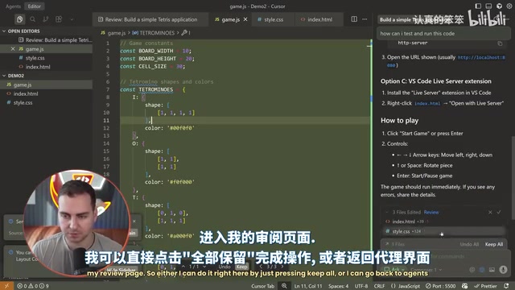Open the Extensions view icon

59,19
